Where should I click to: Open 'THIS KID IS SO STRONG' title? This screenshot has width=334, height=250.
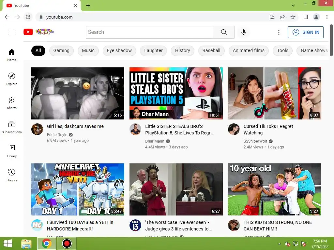(x=278, y=226)
